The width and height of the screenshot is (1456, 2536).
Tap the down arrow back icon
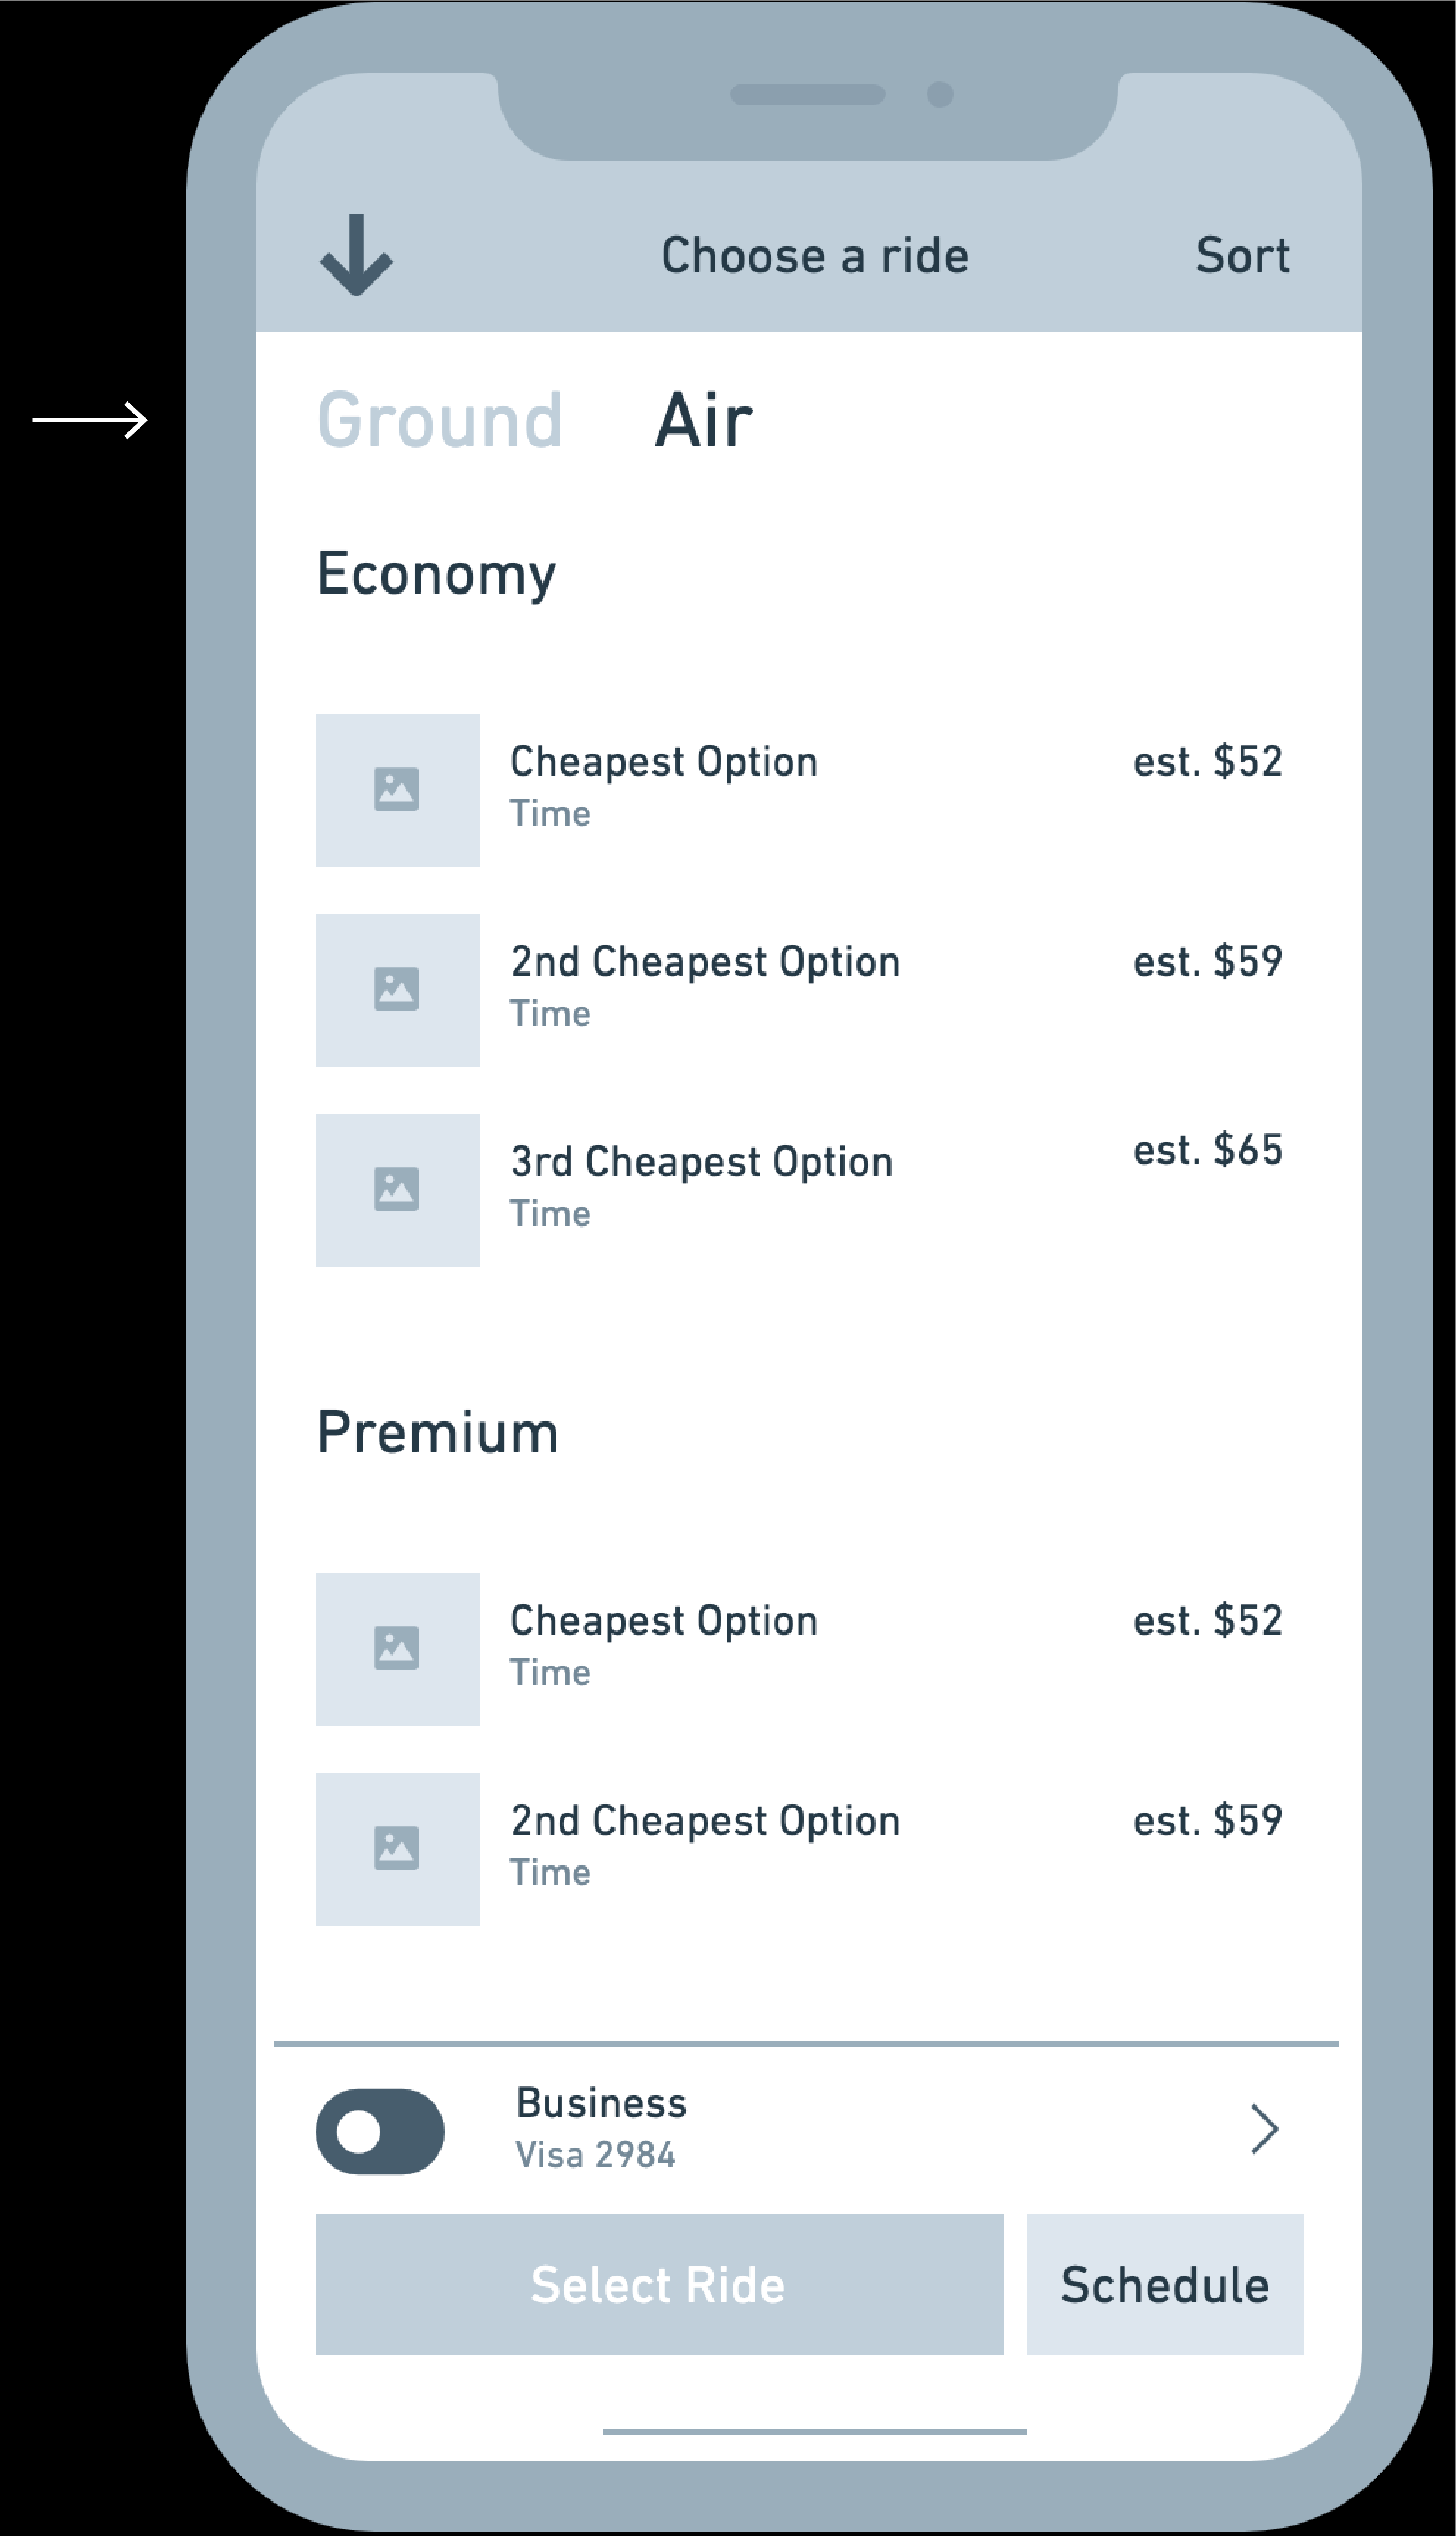click(356, 256)
